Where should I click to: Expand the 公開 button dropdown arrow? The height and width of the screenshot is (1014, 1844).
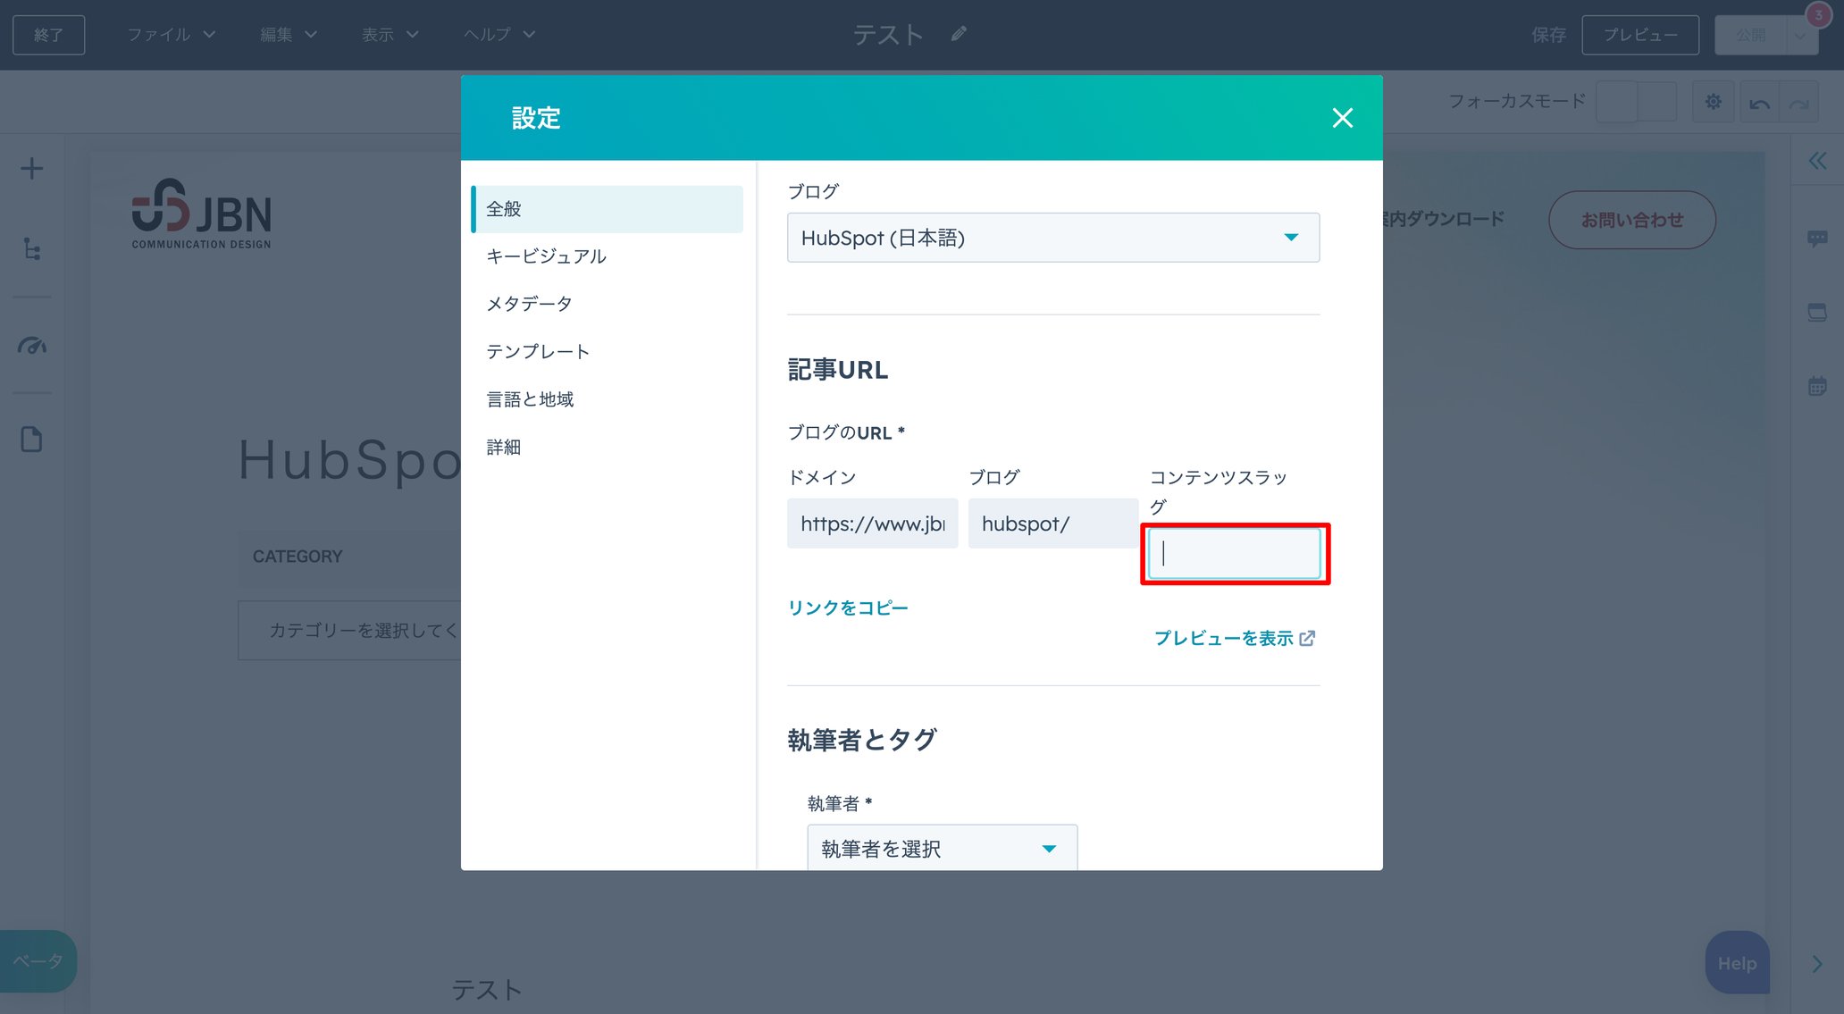[1801, 34]
